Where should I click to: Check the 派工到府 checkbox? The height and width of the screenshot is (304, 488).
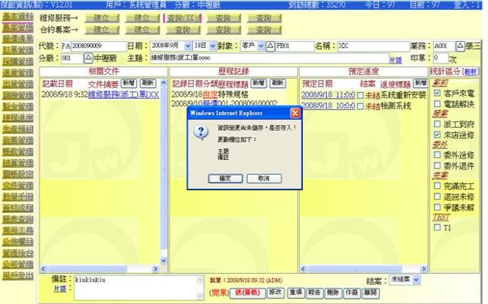click(437, 124)
